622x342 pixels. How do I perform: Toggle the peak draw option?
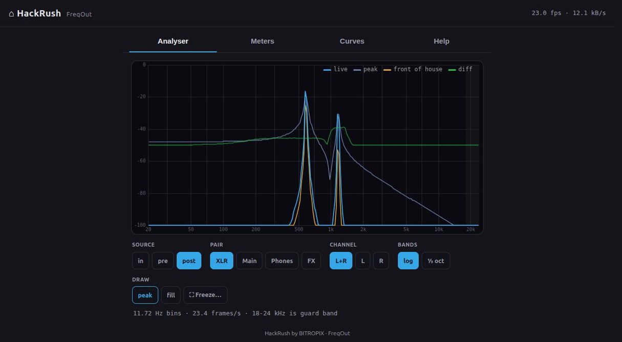pos(145,295)
